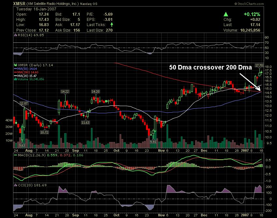Click the Prev Close value 17.12
This screenshot has width=277, height=218.
click(44, 30)
